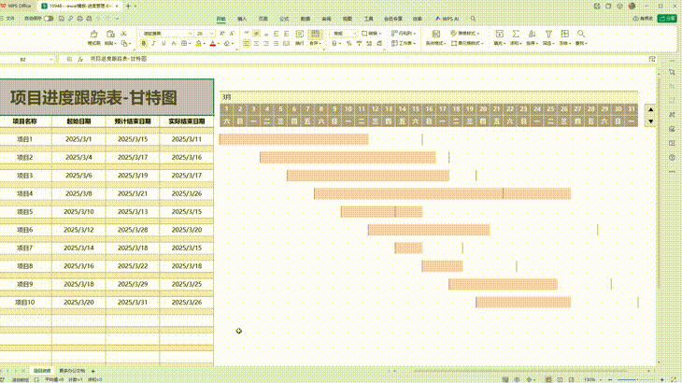Click the green Share (分享) button

pyautogui.click(x=669, y=18)
